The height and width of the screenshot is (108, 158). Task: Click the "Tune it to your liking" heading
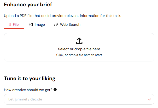[30, 78]
